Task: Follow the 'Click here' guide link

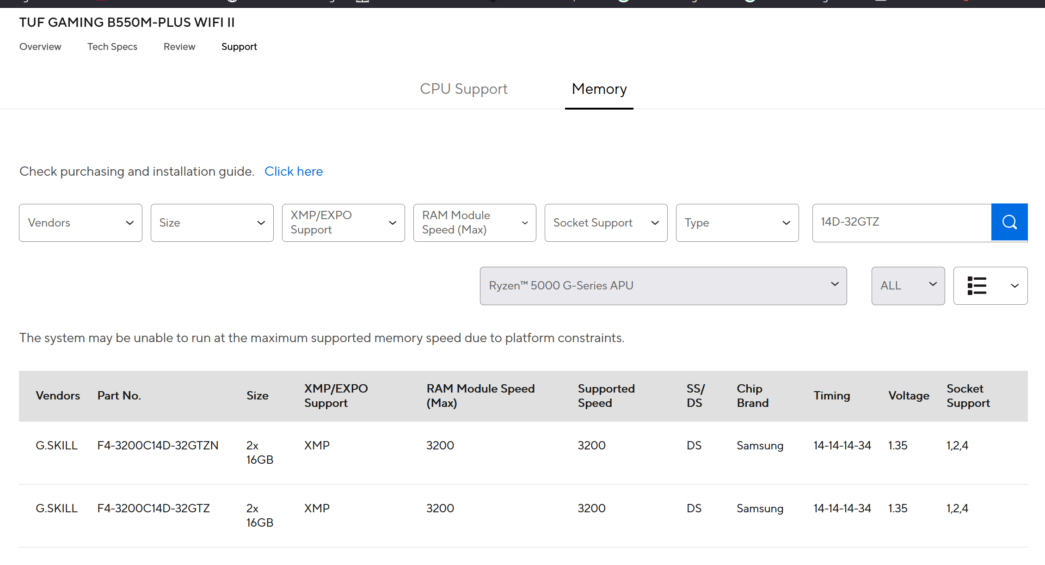Action: pos(294,172)
